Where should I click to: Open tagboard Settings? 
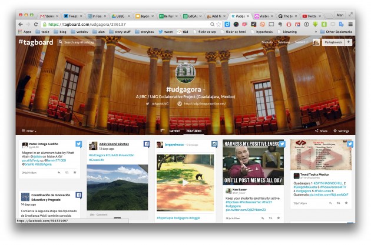point(341,131)
